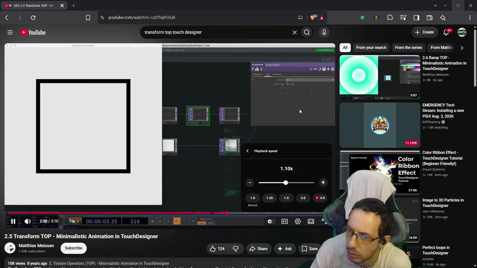Open the notifications bell

(446, 32)
